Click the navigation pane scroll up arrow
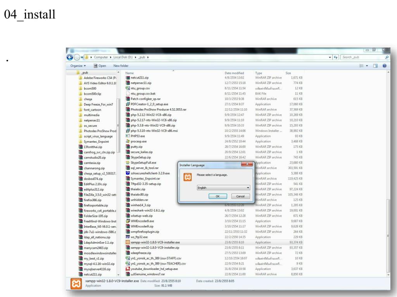 click(x=118, y=72)
